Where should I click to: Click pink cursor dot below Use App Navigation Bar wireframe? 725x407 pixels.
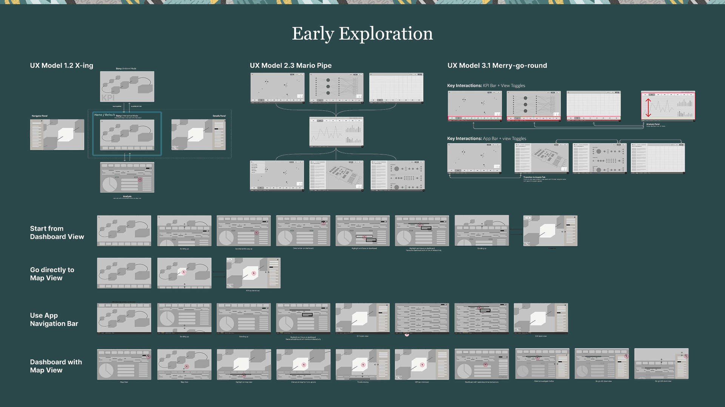(407, 334)
